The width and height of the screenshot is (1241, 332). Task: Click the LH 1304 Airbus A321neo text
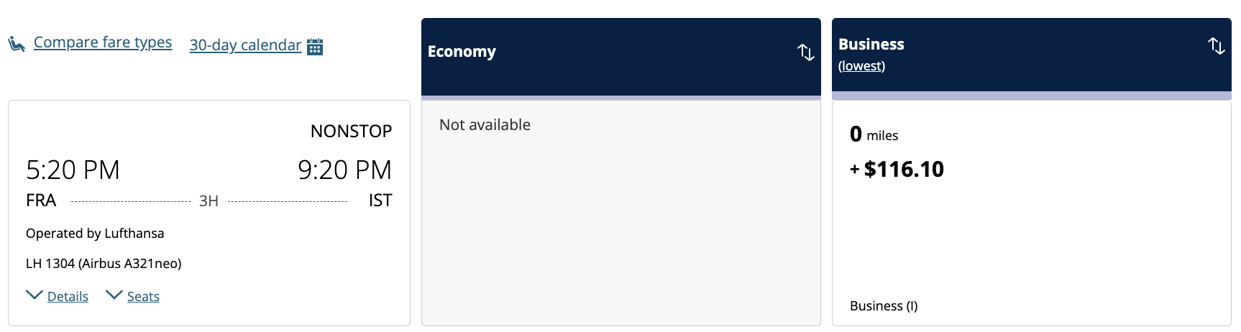[x=104, y=264]
